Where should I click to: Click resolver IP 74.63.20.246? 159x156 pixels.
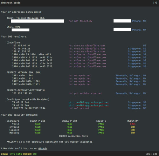coord(20,105)
